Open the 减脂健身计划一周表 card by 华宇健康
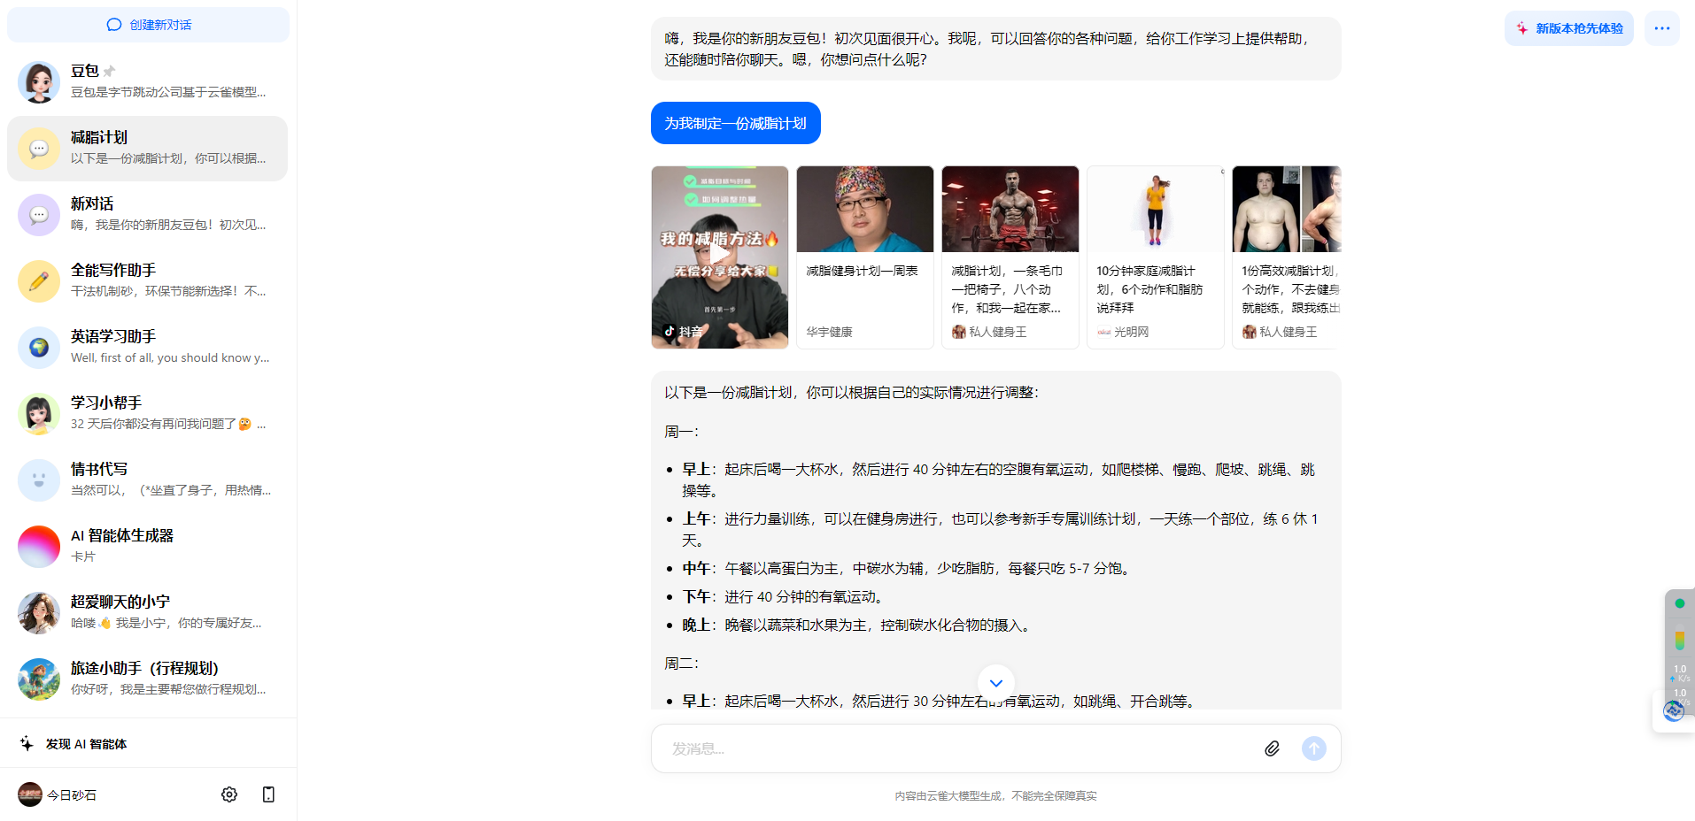This screenshot has height=821, width=1695. point(864,256)
